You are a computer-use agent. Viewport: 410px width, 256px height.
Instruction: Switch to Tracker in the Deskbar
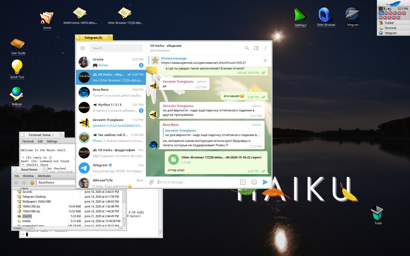point(393,23)
